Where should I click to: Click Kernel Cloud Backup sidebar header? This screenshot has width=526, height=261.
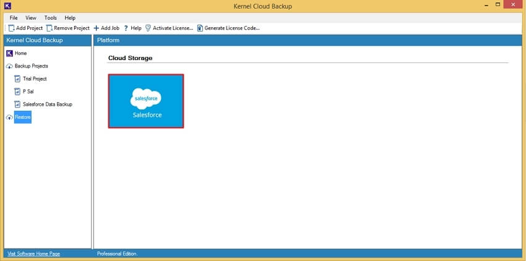click(x=35, y=40)
